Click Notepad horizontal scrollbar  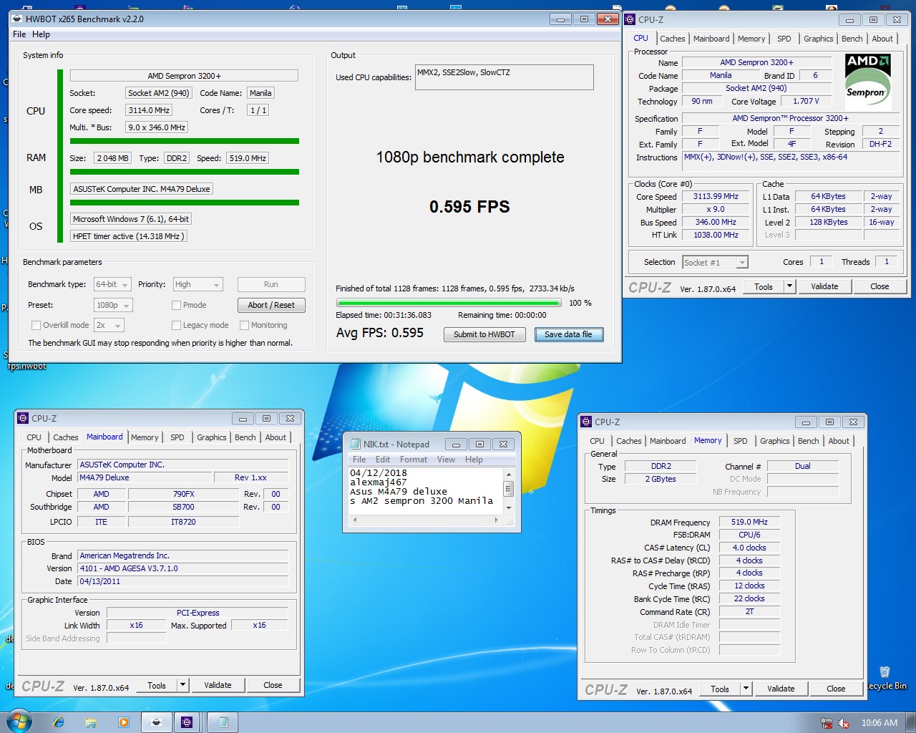tap(425, 520)
